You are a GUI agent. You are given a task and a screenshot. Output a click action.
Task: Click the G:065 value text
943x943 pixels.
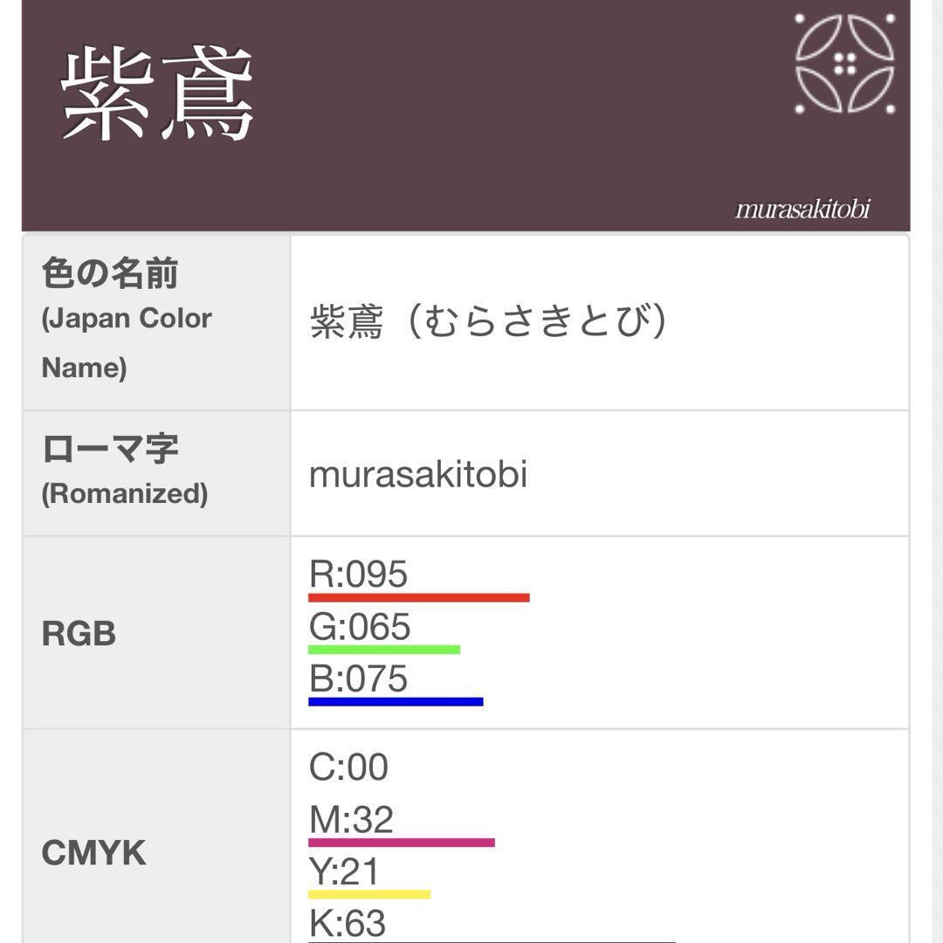359,627
